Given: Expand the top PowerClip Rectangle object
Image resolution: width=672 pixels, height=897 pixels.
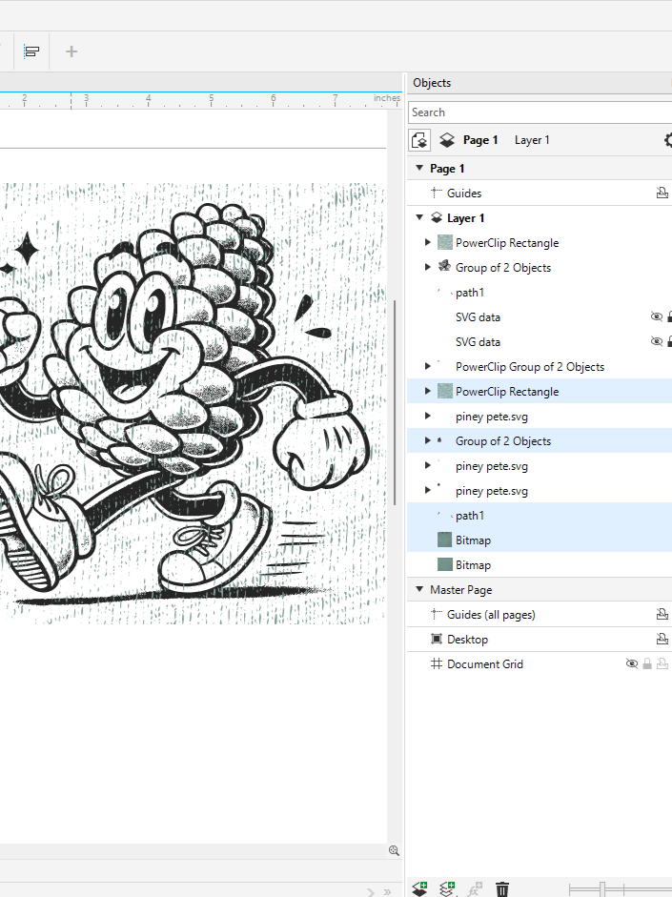Looking at the screenshot, I should pyautogui.click(x=427, y=242).
